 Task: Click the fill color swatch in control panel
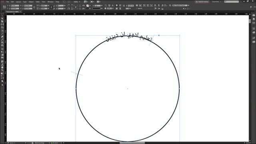pos(88,5)
